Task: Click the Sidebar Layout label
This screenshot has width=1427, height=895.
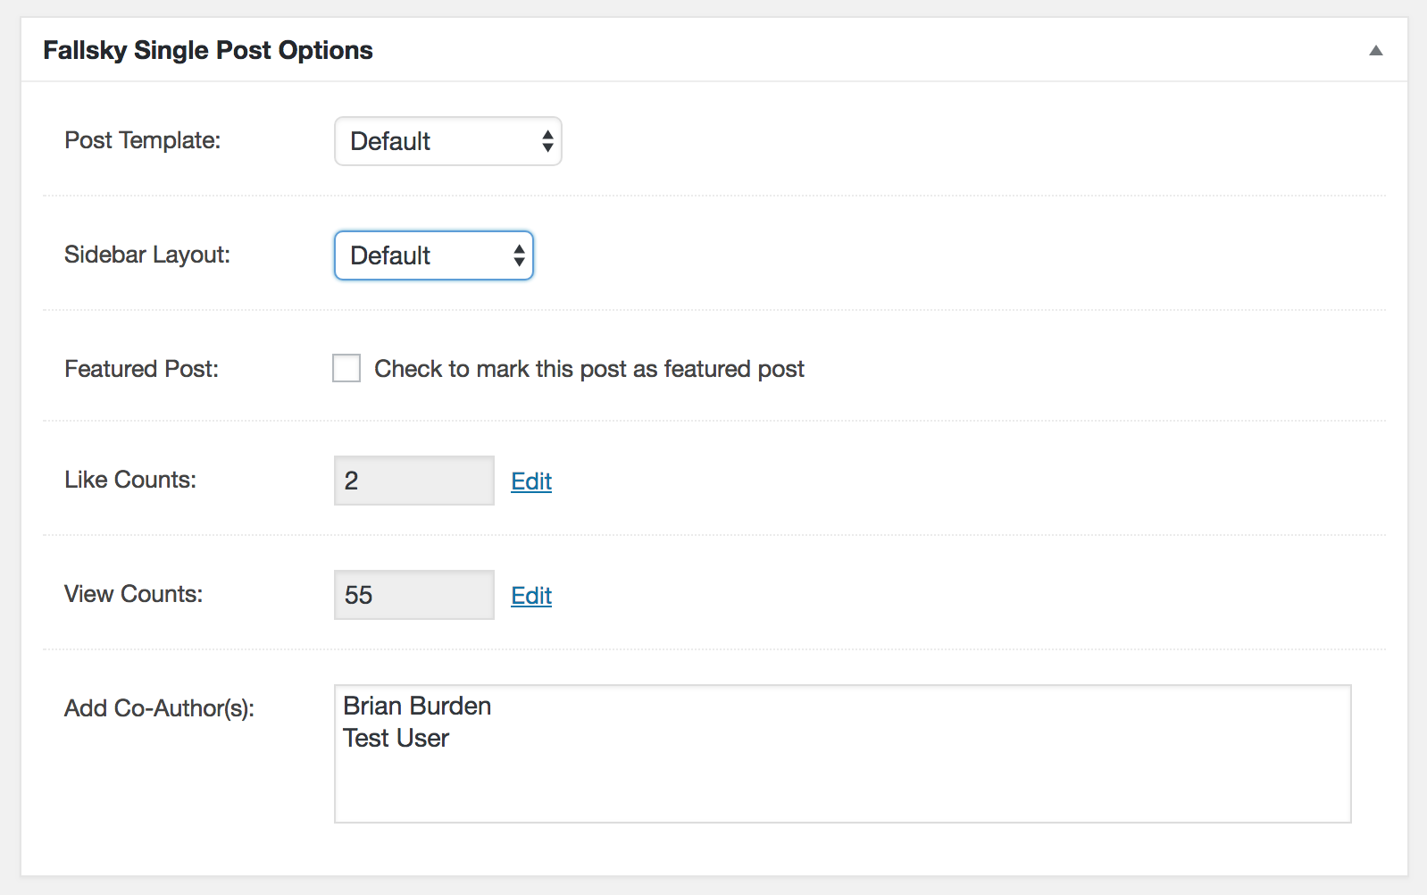Action: point(146,255)
